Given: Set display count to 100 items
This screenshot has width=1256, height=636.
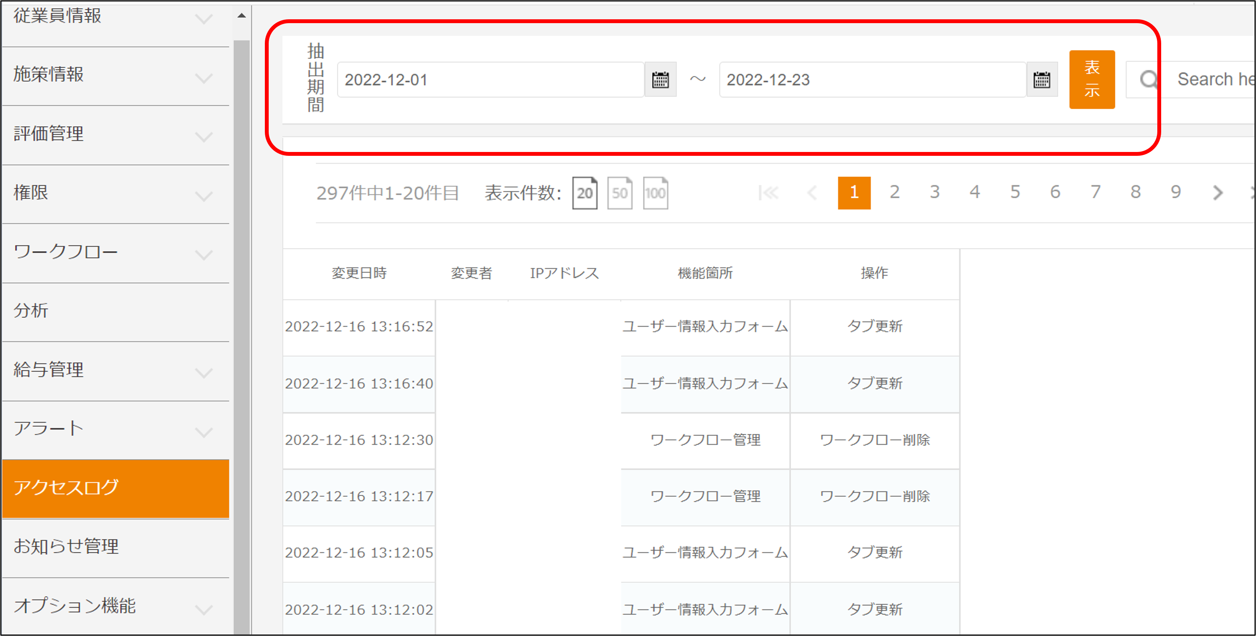Looking at the screenshot, I should coord(655,193).
